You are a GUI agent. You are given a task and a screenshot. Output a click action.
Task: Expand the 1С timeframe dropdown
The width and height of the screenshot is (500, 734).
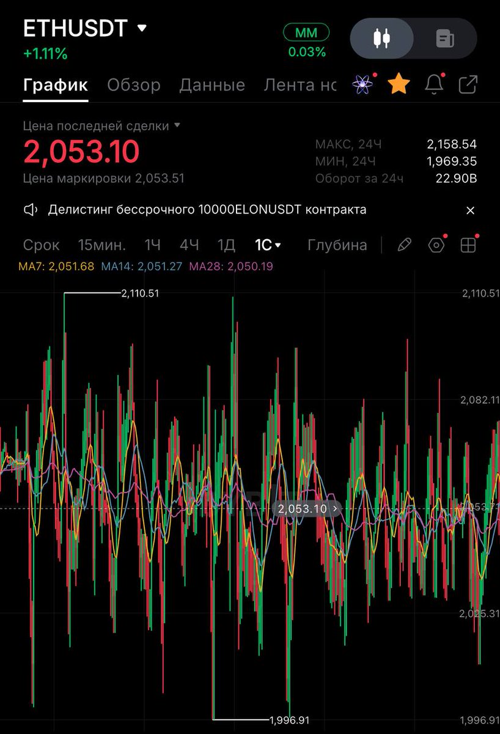pyautogui.click(x=268, y=245)
